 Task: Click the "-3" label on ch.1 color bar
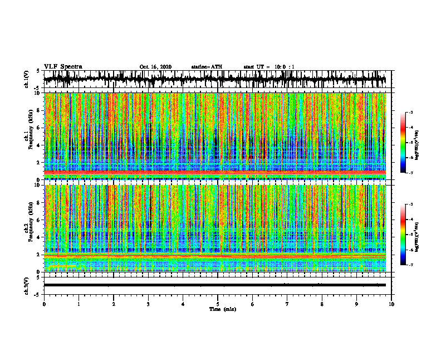click(410, 112)
